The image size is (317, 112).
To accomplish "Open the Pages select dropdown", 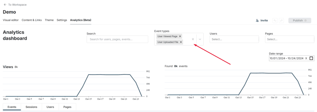I will coord(289,39).
